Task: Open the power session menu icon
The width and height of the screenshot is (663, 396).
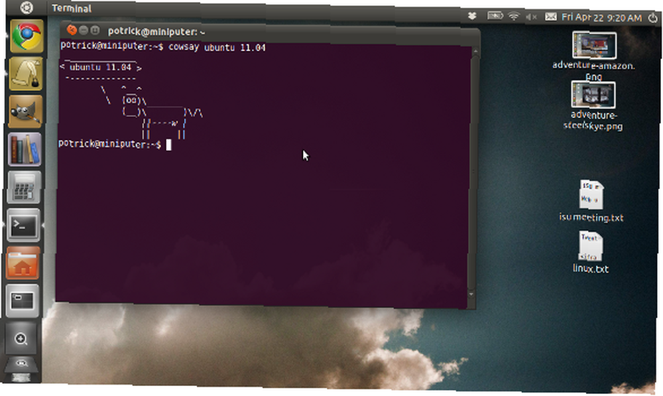Action: click(x=653, y=18)
